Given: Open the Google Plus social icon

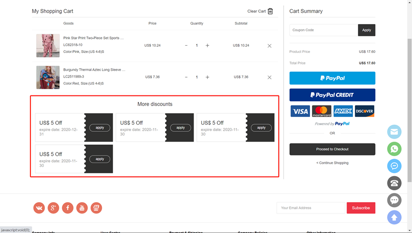Looking at the screenshot, I should (x=54, y=208).
